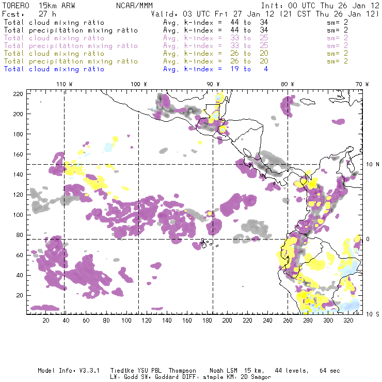
Task: Select the "320" tick label on the horizontal axis
Action: (x=348, y=321)
